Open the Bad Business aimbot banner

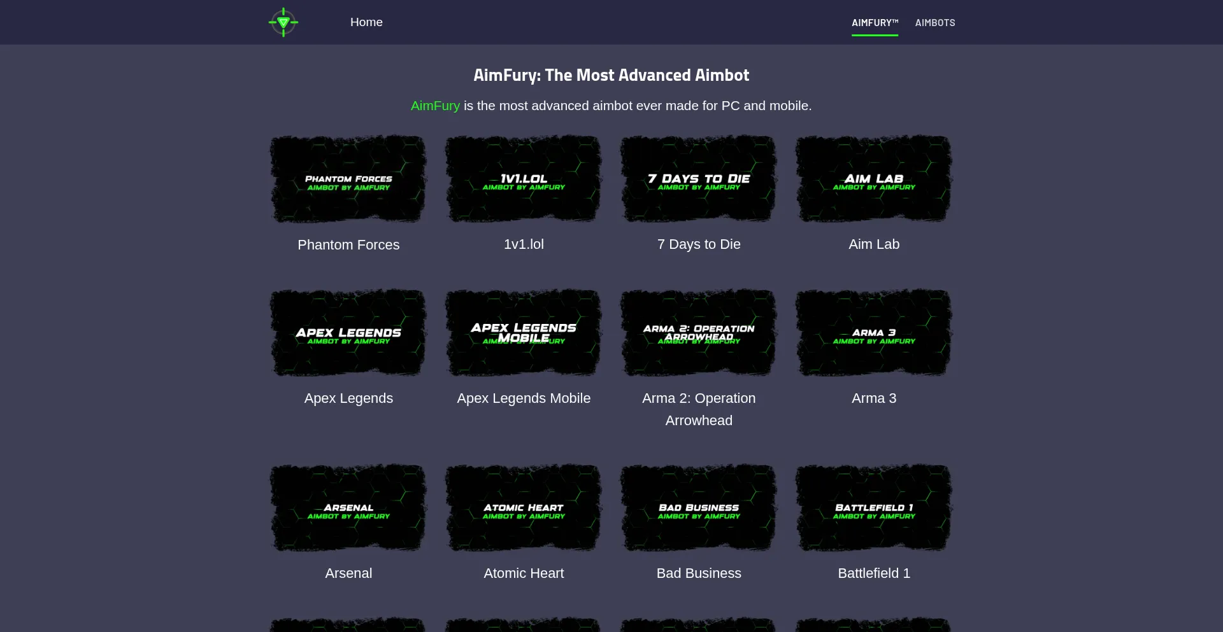click(x=699, y=508)
